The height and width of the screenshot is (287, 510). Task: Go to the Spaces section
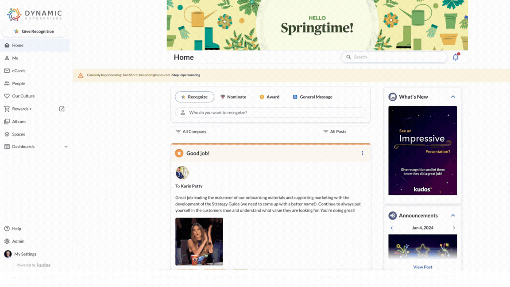pyautogui.click(x=35, y=134)
